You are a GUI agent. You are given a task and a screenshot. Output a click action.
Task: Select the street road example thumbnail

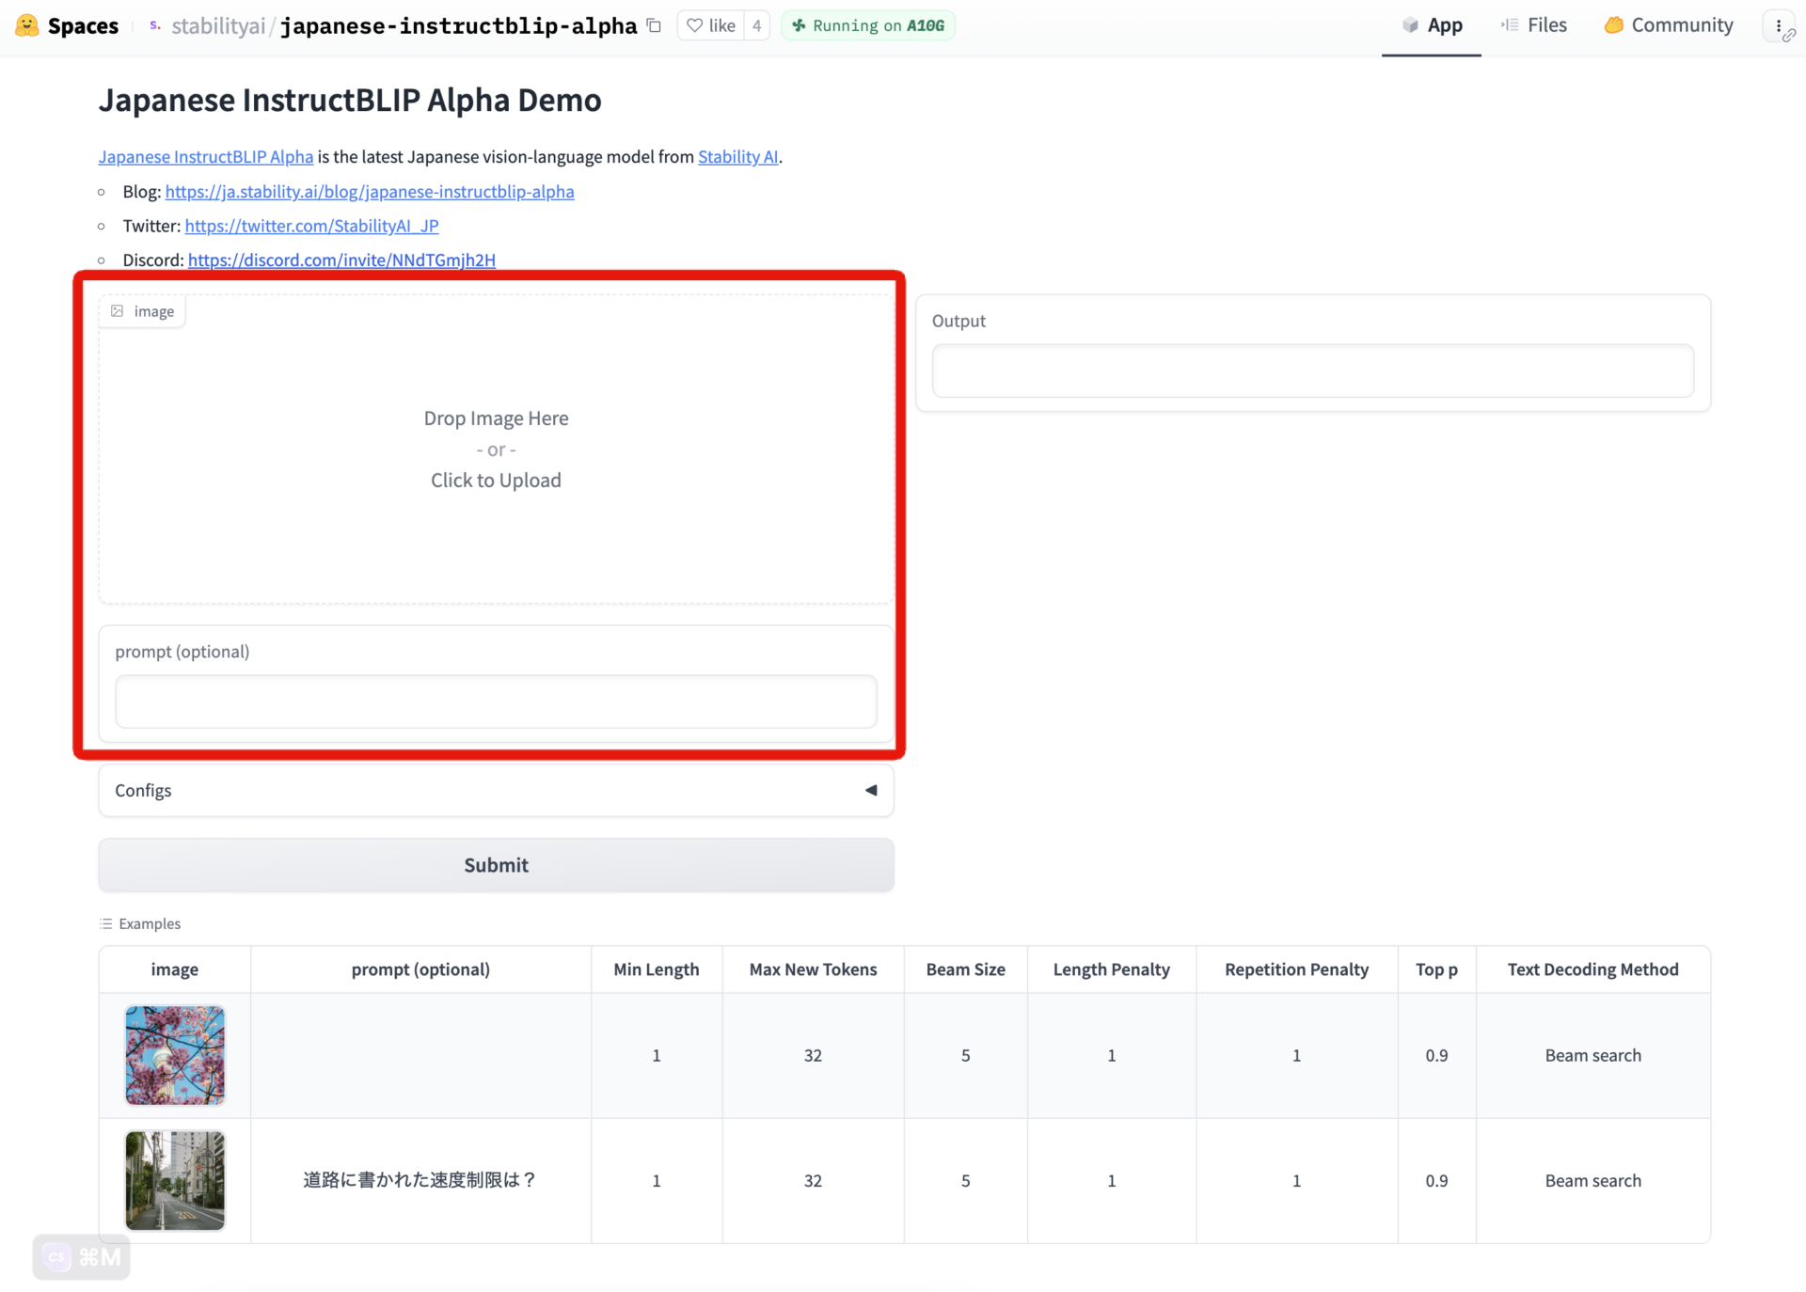pos(175,1180)
